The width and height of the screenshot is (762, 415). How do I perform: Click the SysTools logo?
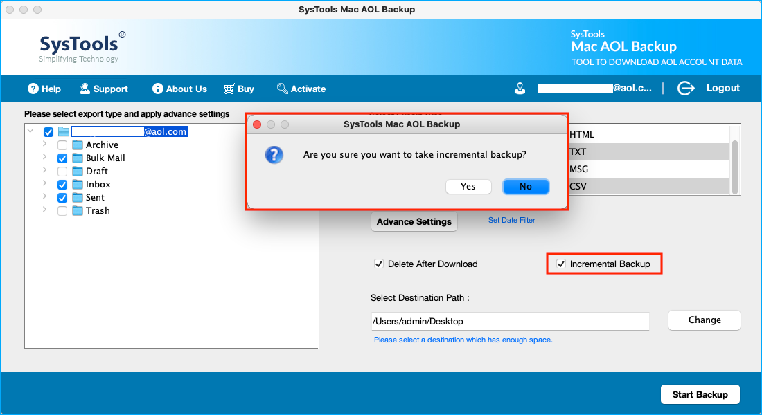point(82,47)
